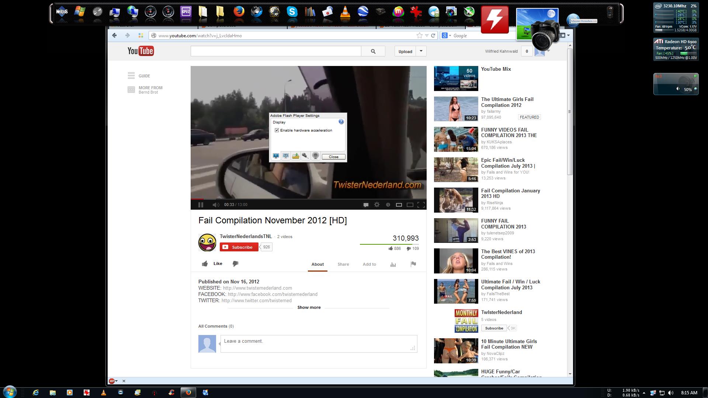Open Flash Local Storage tab icon
The height and width of the screenshot is (398, 708).
296,156
